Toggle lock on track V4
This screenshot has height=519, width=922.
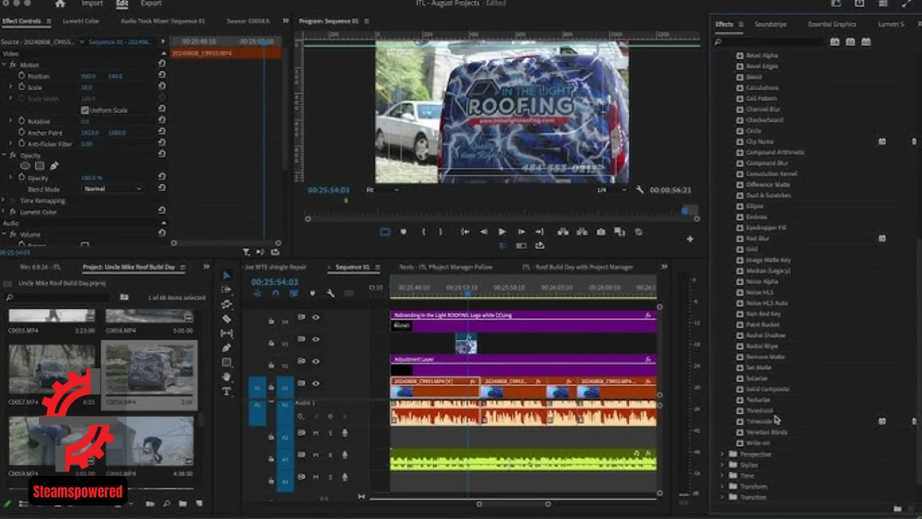(x=271, y=321)
